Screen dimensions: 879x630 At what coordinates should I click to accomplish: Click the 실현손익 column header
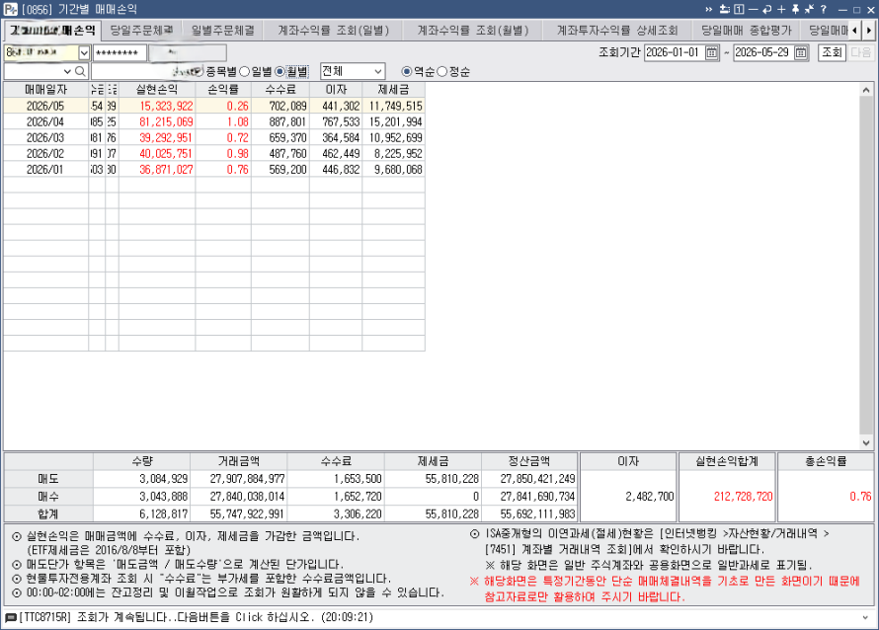pyautogui.click(x=157, y=90)
